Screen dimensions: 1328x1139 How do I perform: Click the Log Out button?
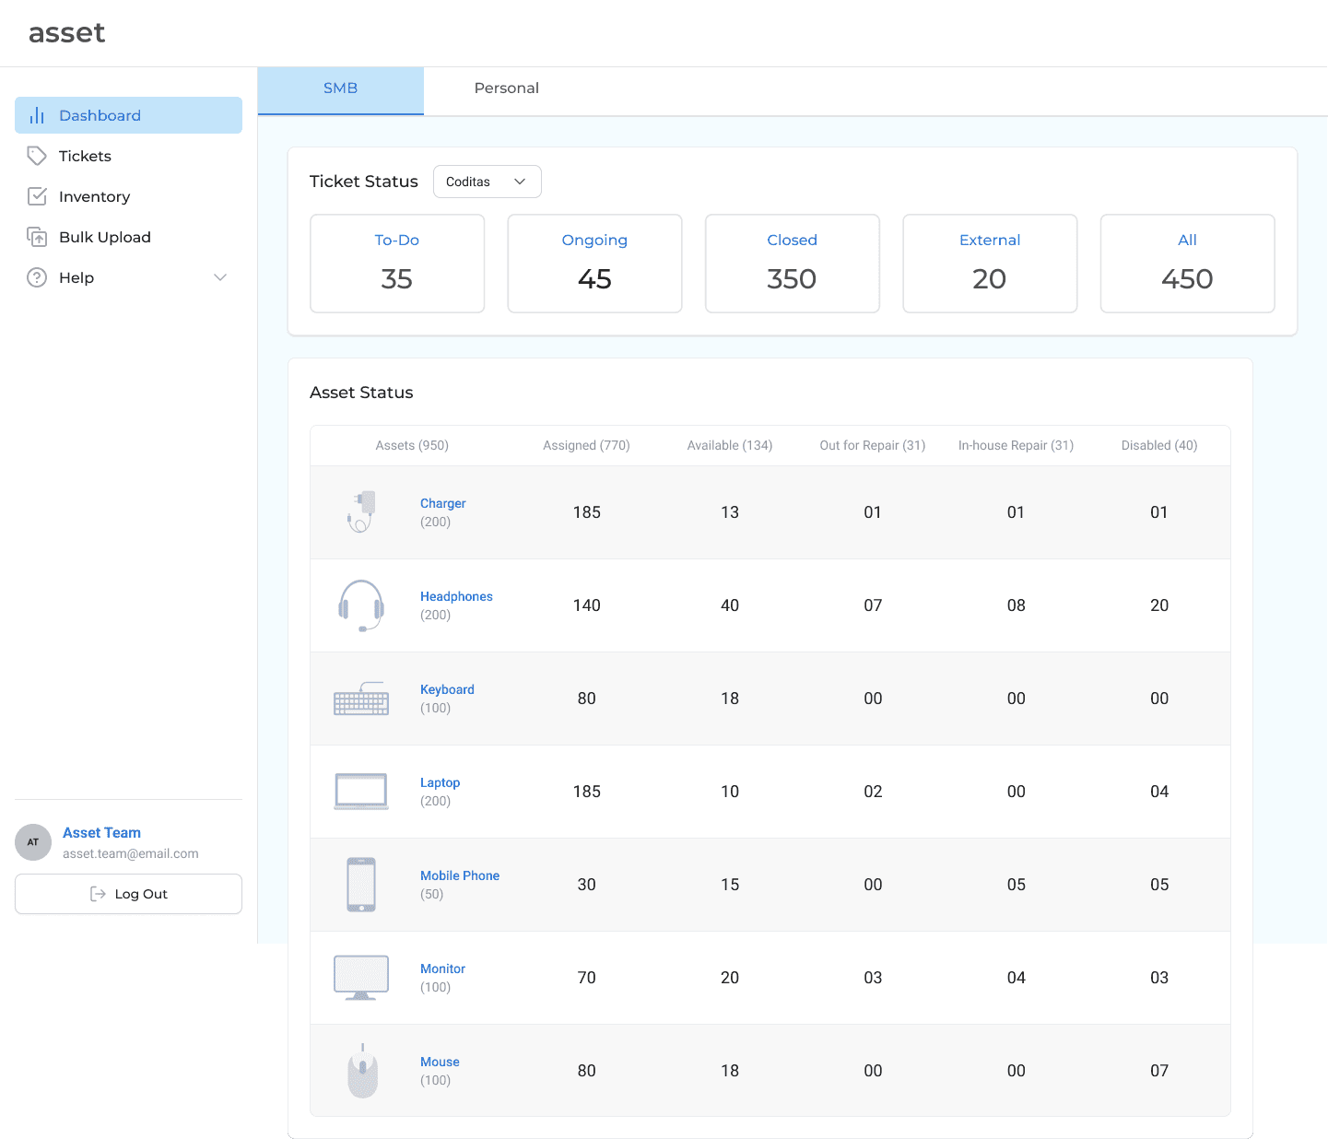128,894
